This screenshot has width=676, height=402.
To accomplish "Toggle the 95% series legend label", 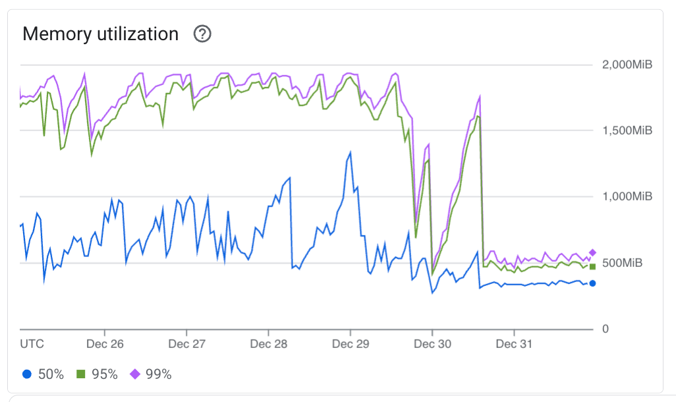I will pos(105,374).
